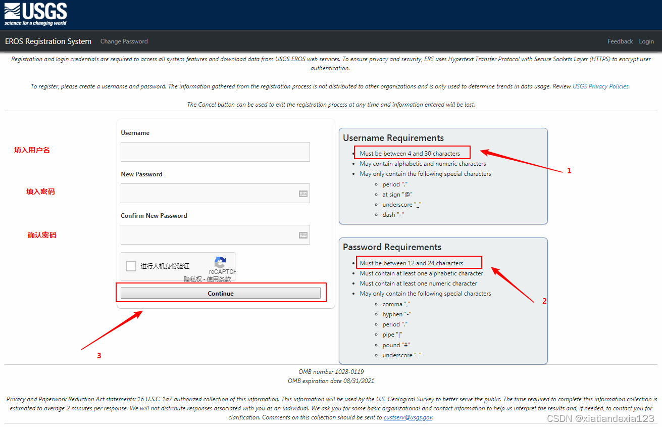Viewport: 662px width, 427px height.
Task: Click the Username Requirements heading
Action: coord(393,138)
